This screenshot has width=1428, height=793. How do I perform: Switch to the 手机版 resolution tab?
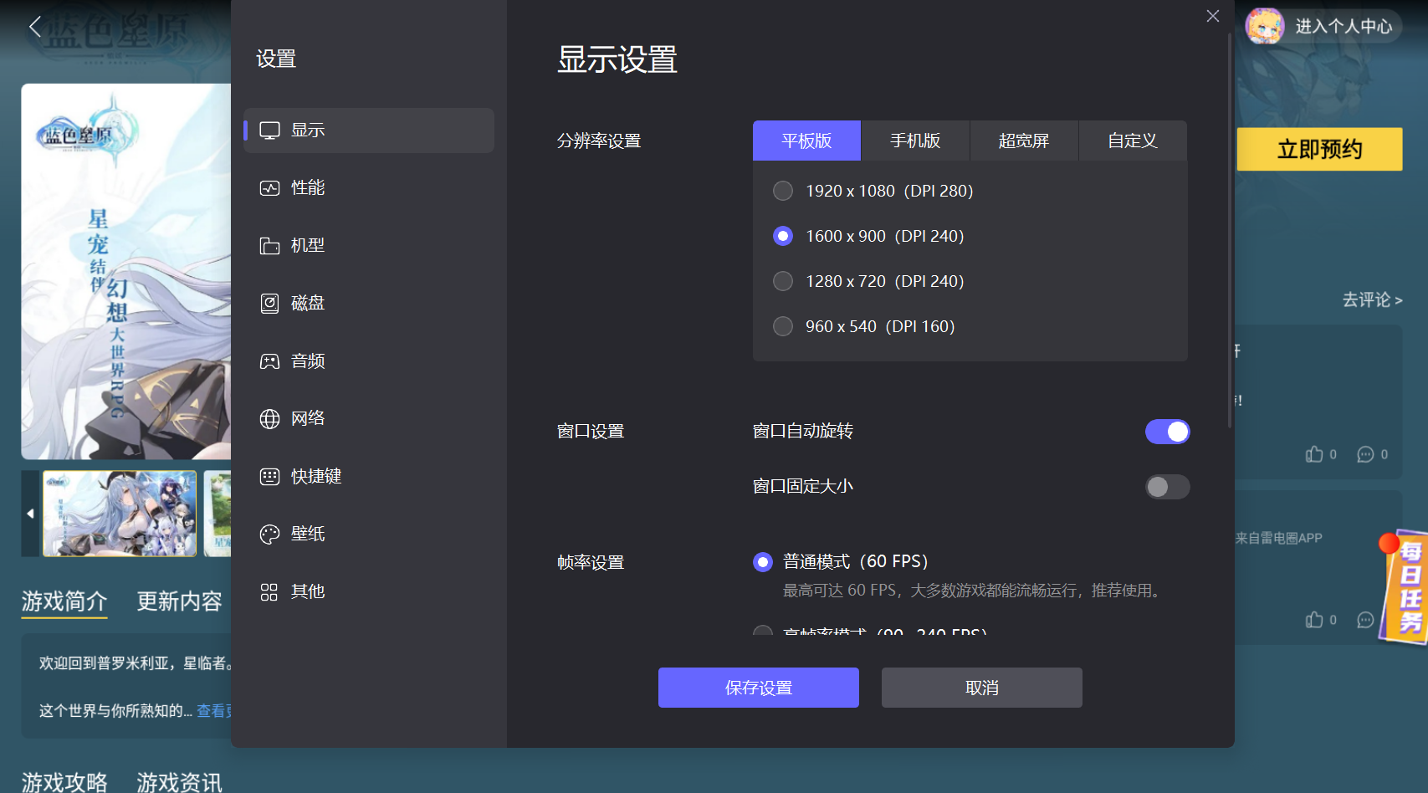coord(915,141)
